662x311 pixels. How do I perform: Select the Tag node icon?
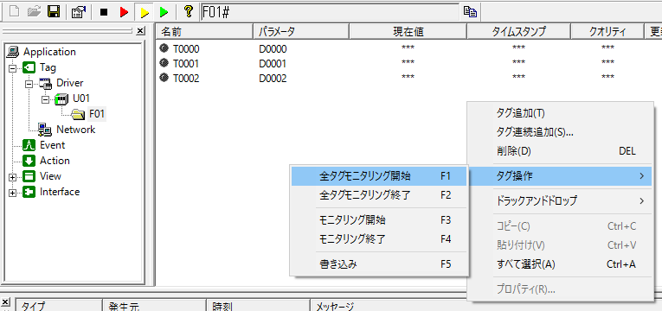pos(29,67)
